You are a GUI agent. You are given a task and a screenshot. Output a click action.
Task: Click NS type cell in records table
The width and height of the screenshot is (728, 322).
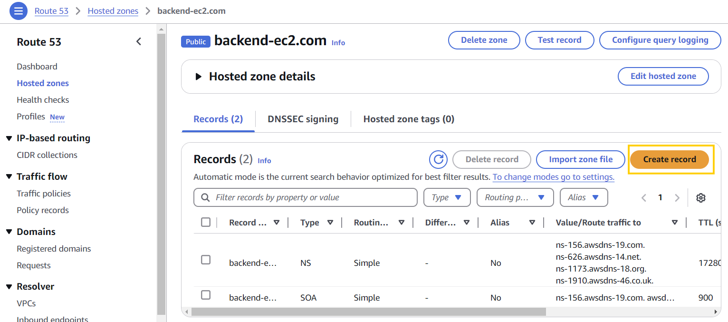306,263
